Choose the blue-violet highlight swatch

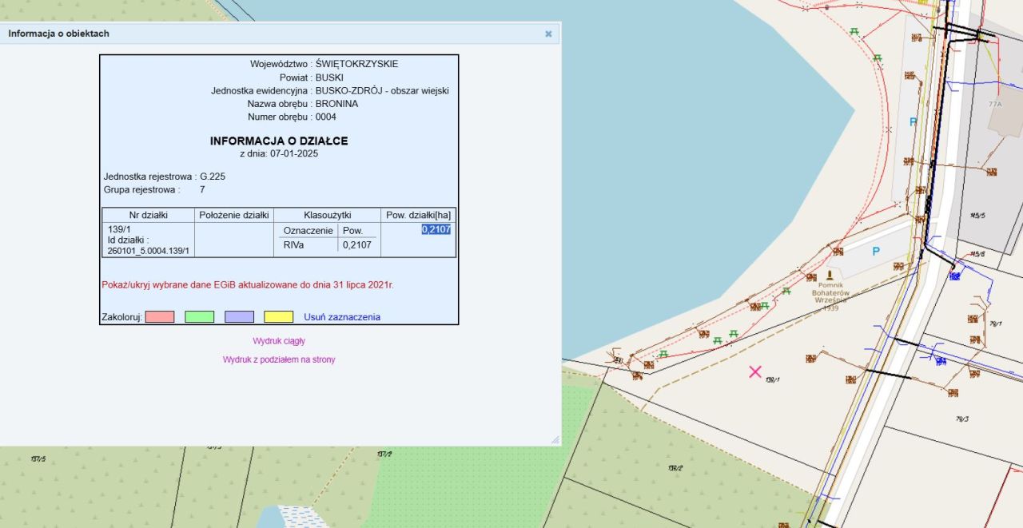tap(239, 317)
